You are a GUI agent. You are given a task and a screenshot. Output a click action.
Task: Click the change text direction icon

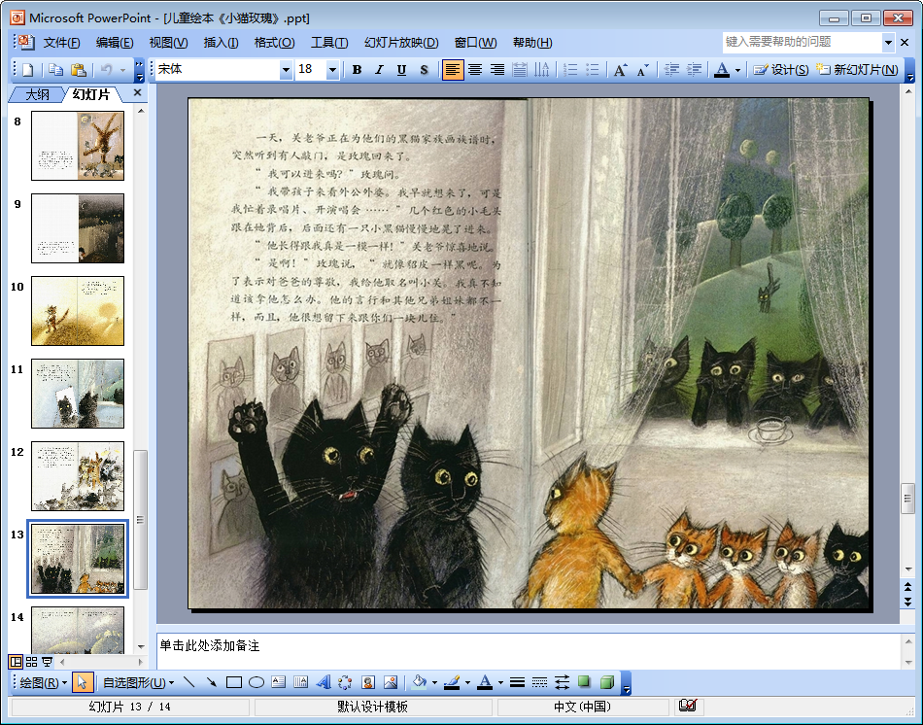point(541,70)
